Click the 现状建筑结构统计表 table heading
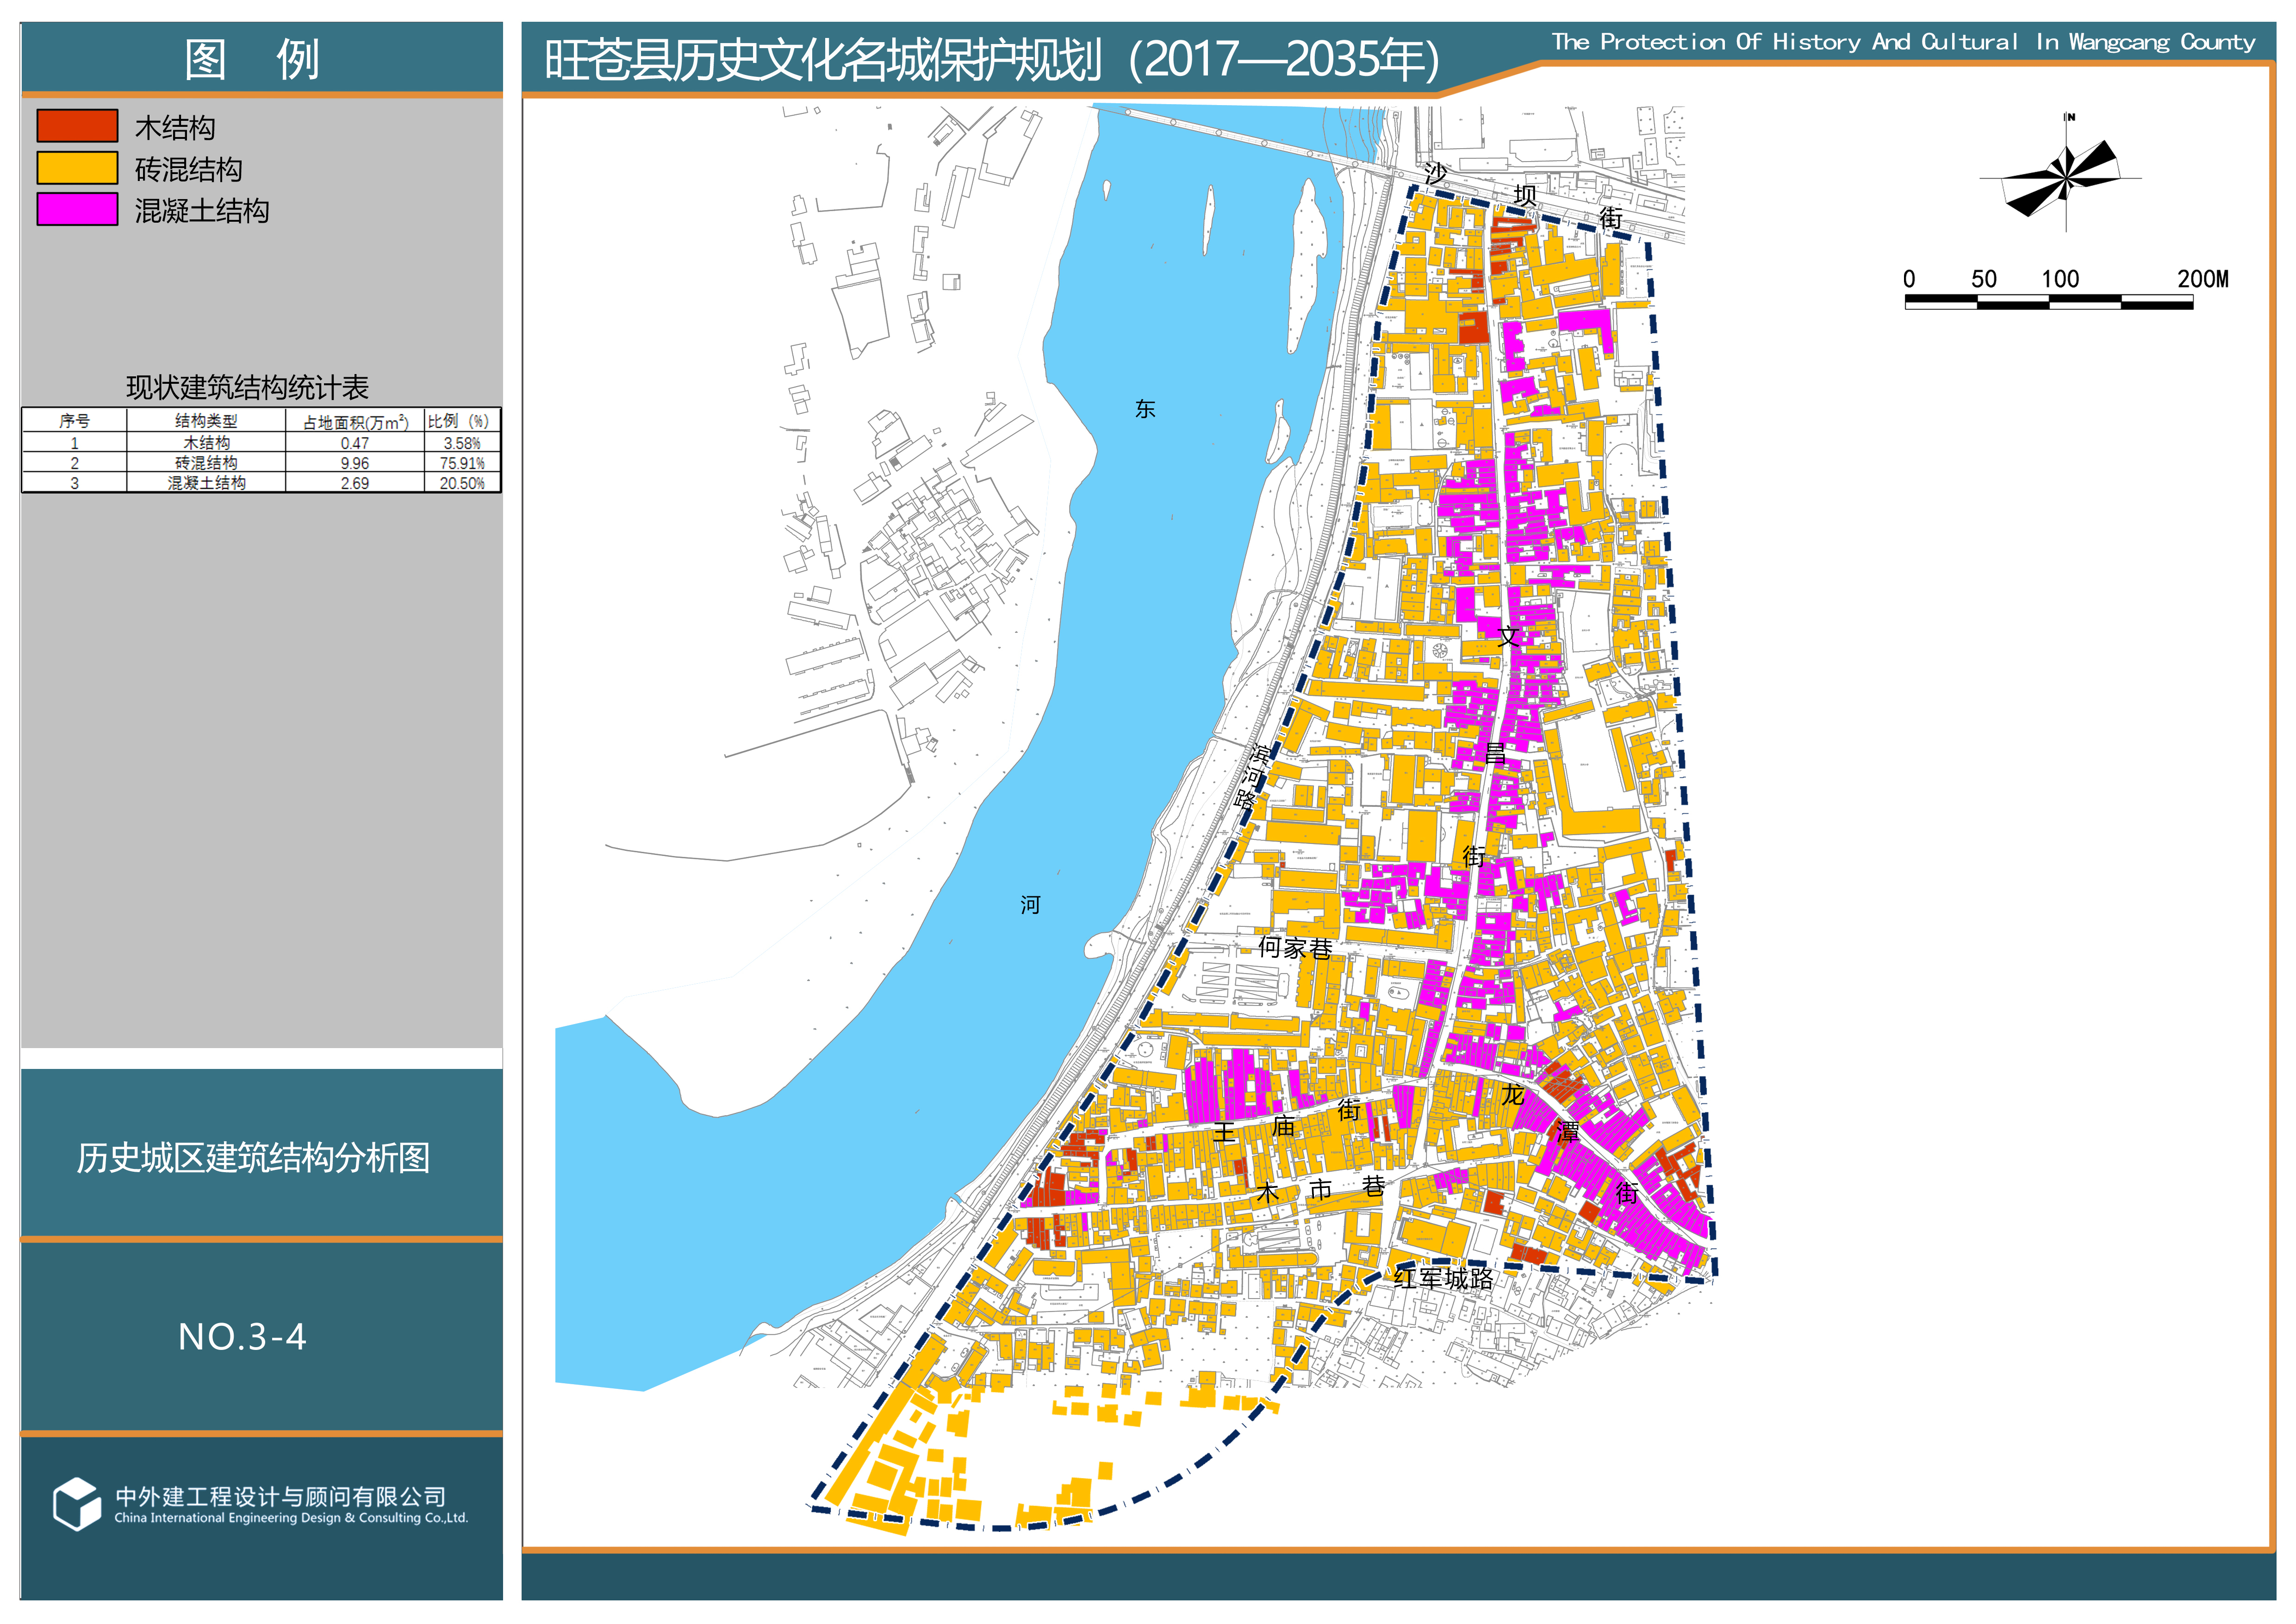2296x1624 pixels. click(x=247, y=387)
